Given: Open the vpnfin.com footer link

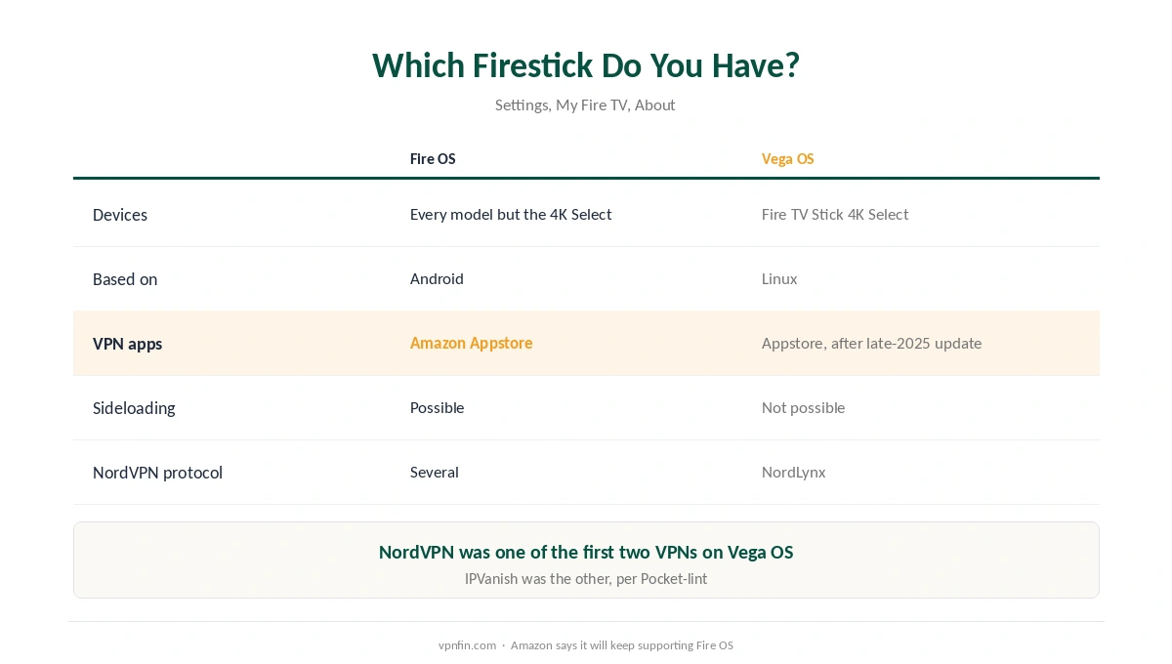Looking at the screenshot, I should [x=467, y=645].
